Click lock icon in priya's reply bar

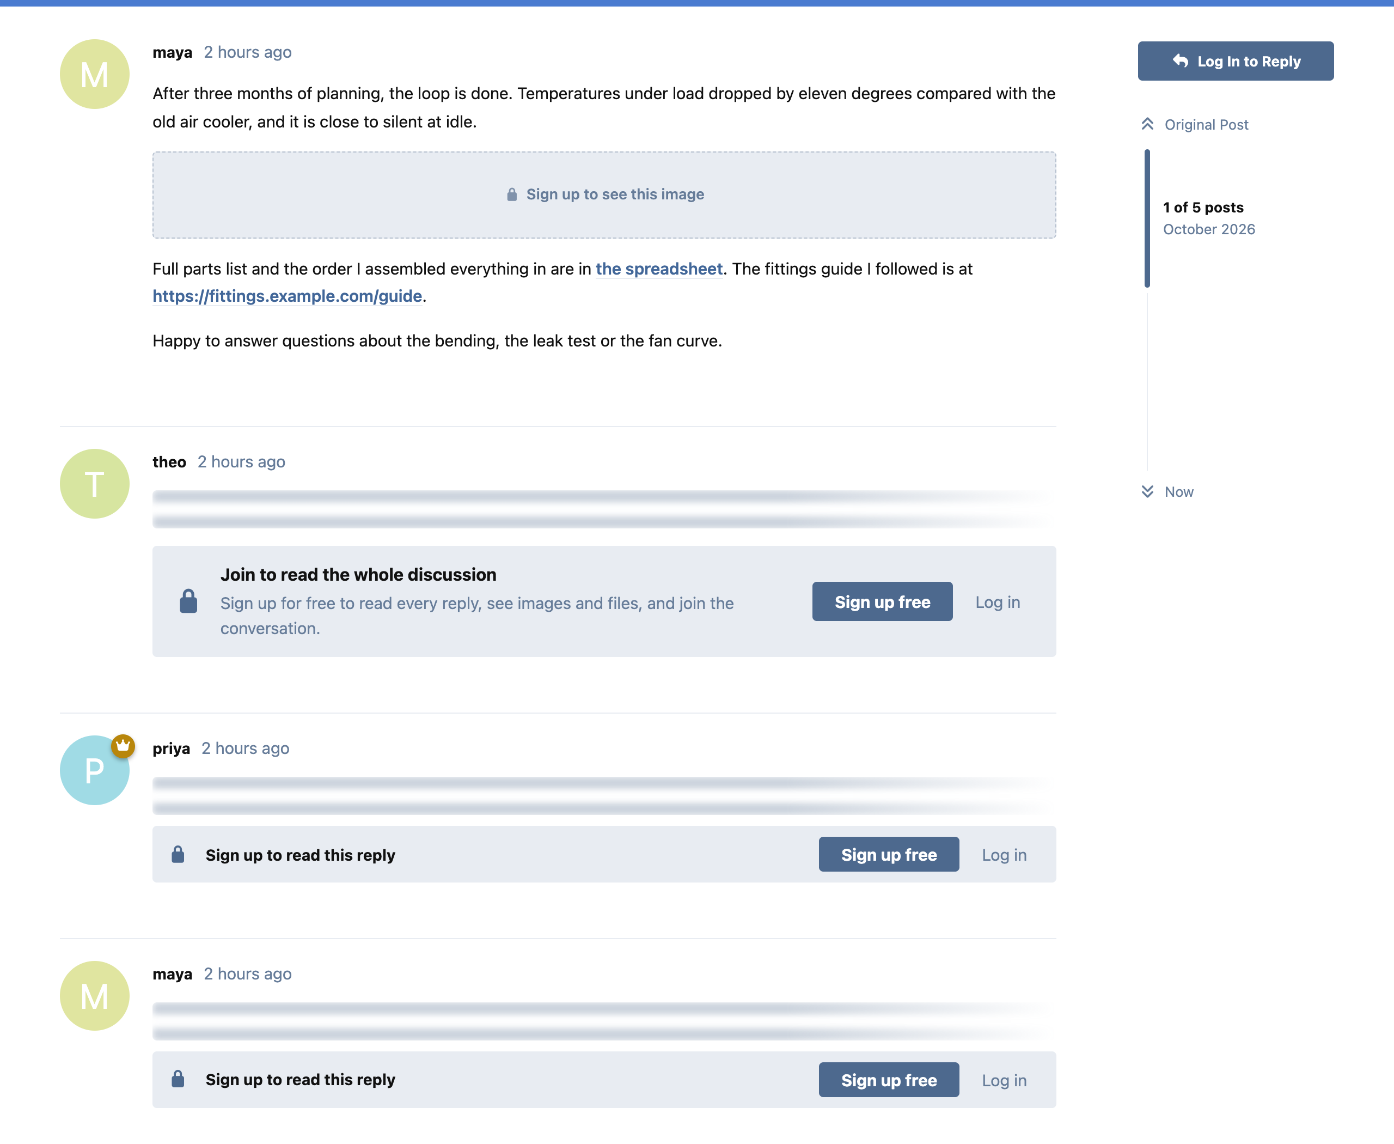(x=178, y=855)
